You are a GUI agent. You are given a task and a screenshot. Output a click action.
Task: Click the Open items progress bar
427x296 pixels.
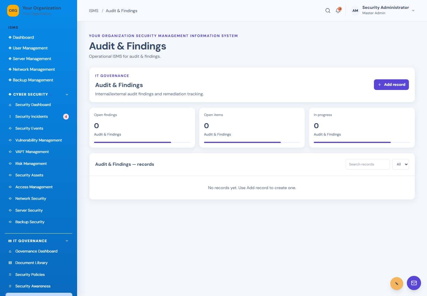(x=252, y=142)
